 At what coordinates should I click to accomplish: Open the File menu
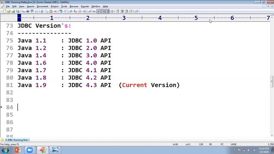click(x=8, y=6)
